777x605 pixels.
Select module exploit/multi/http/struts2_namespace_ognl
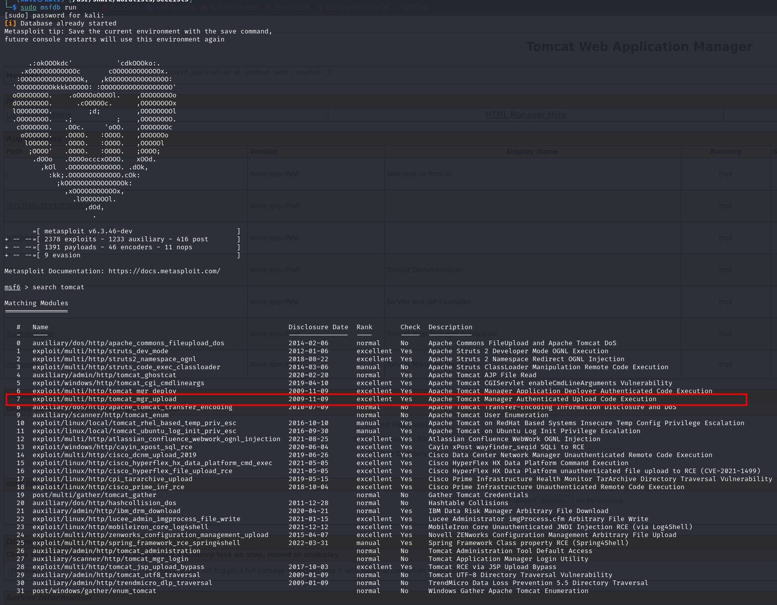[x=114, y=359]
